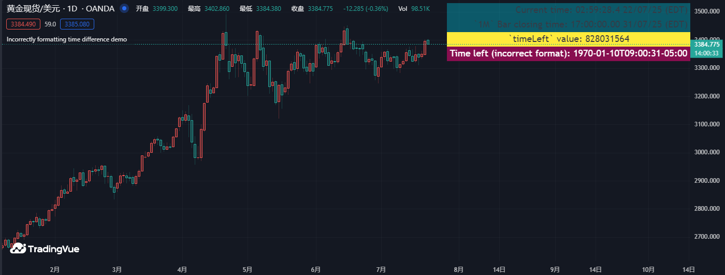Screen dimensions: 725x275
Task: Click the '1M Bar closing time' cell
Action: tap(568, 24)
